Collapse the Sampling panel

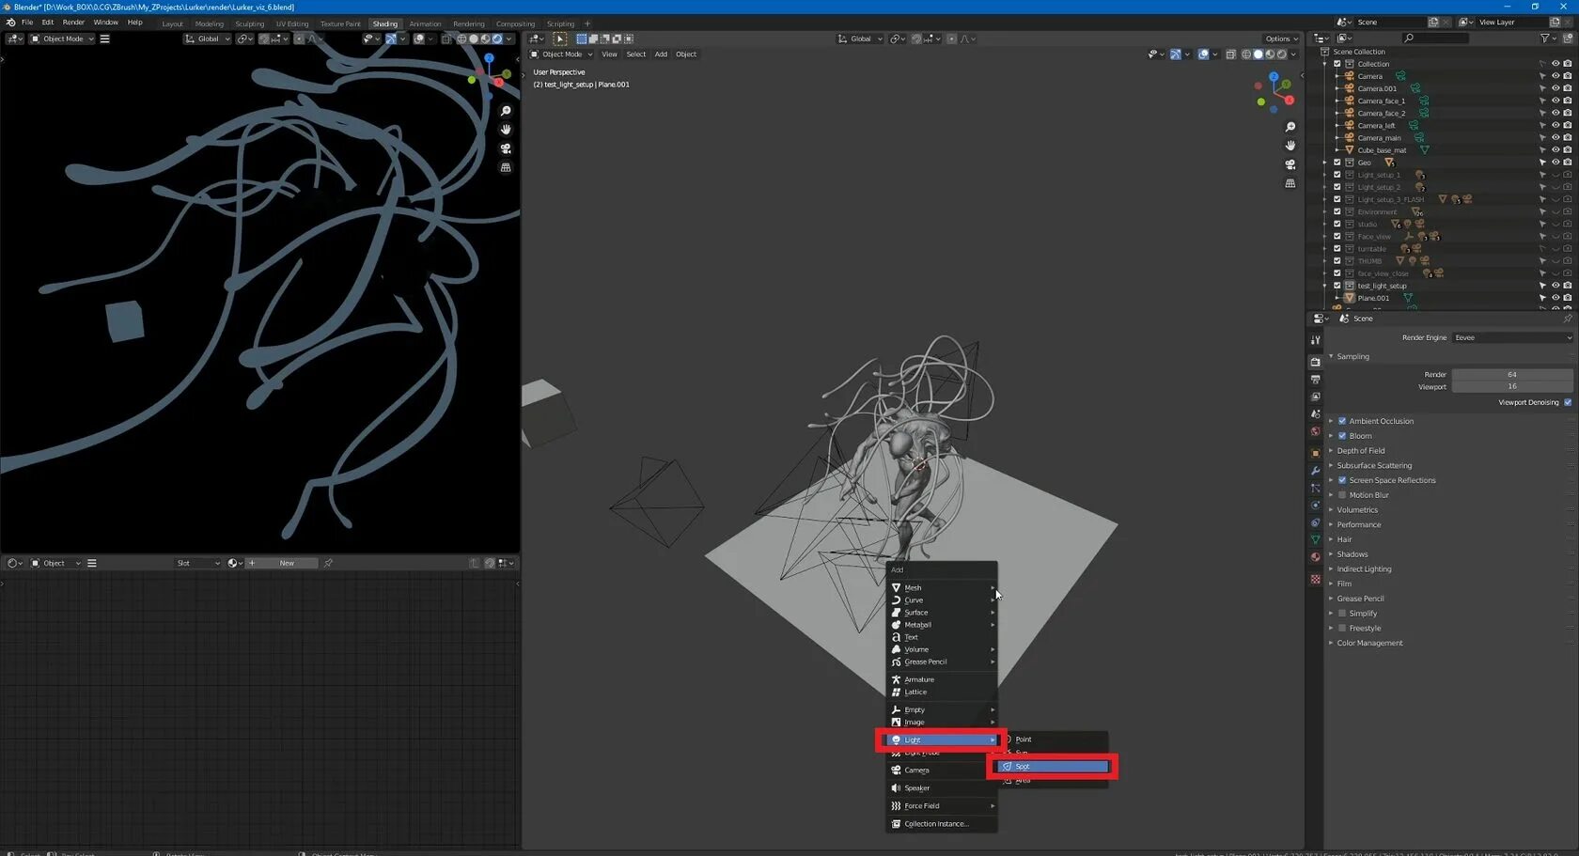pos(1352,357)
